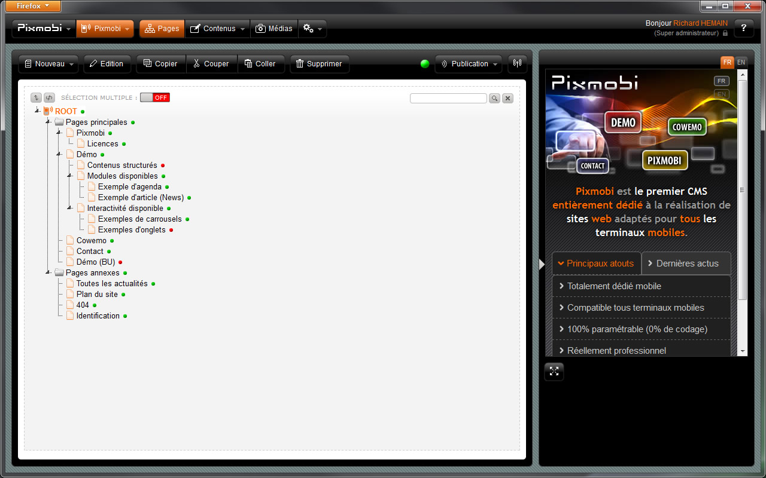This screenshot has height=478, width=766.
Task: Open the Dernières actus tab
Action: pos(686,263)
